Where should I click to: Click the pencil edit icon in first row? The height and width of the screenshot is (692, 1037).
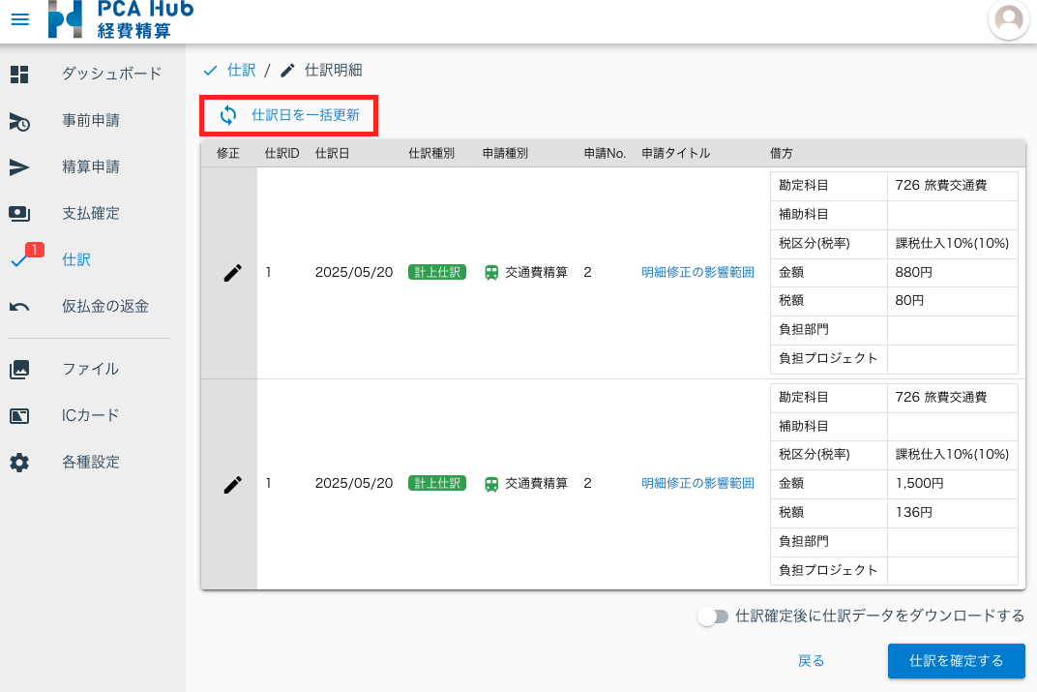(x=232, y=273)
